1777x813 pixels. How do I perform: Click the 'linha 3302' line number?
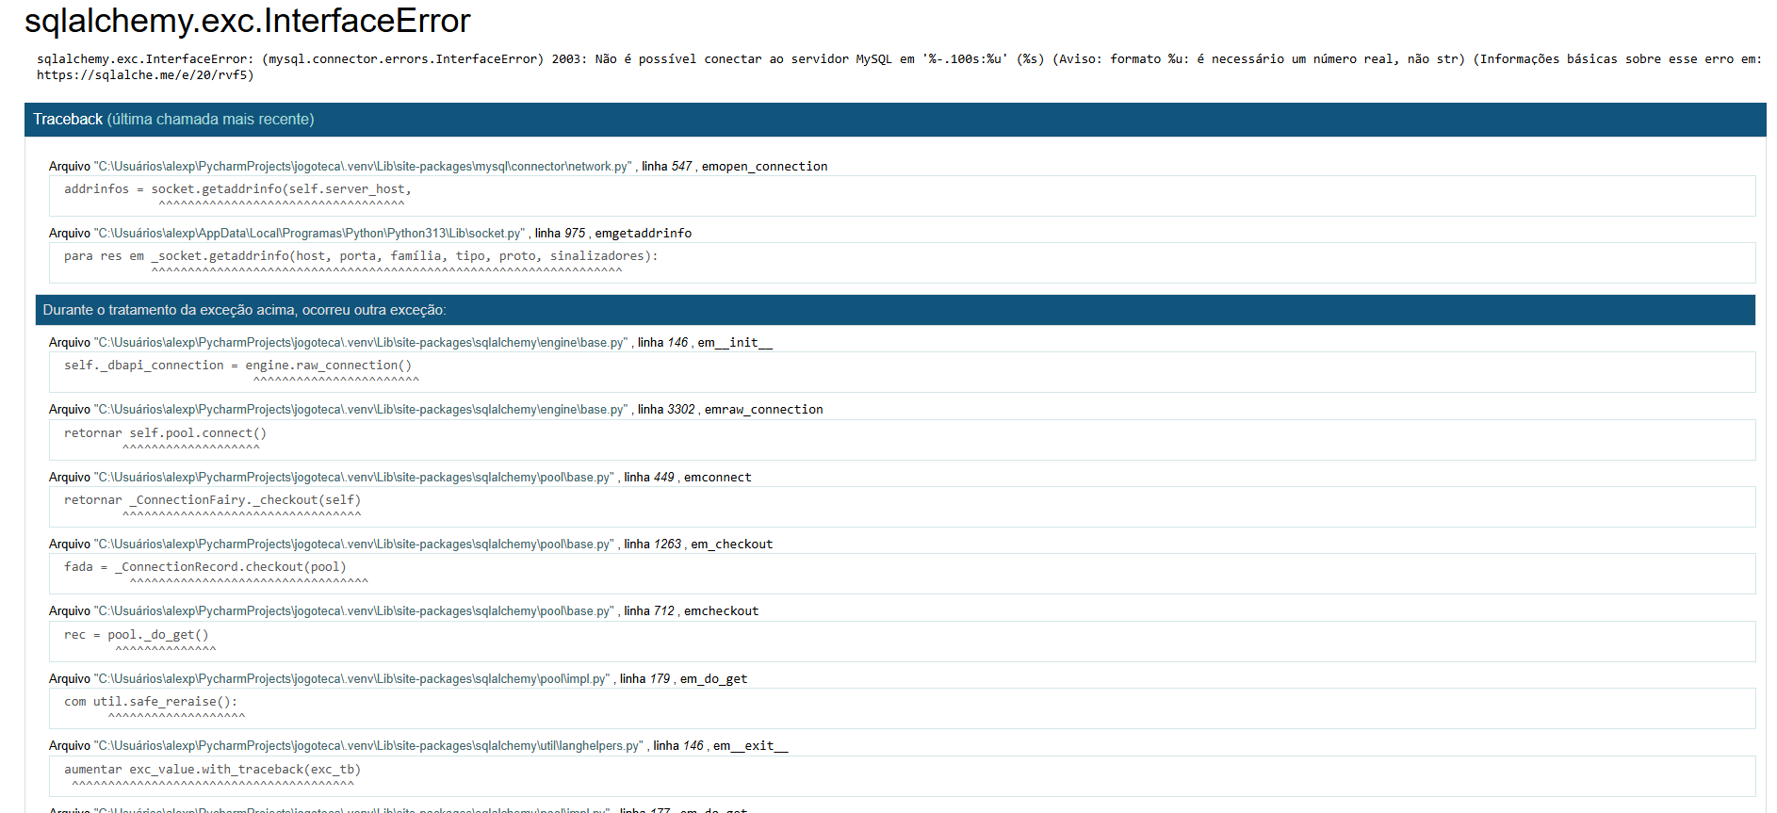[665, 410]
